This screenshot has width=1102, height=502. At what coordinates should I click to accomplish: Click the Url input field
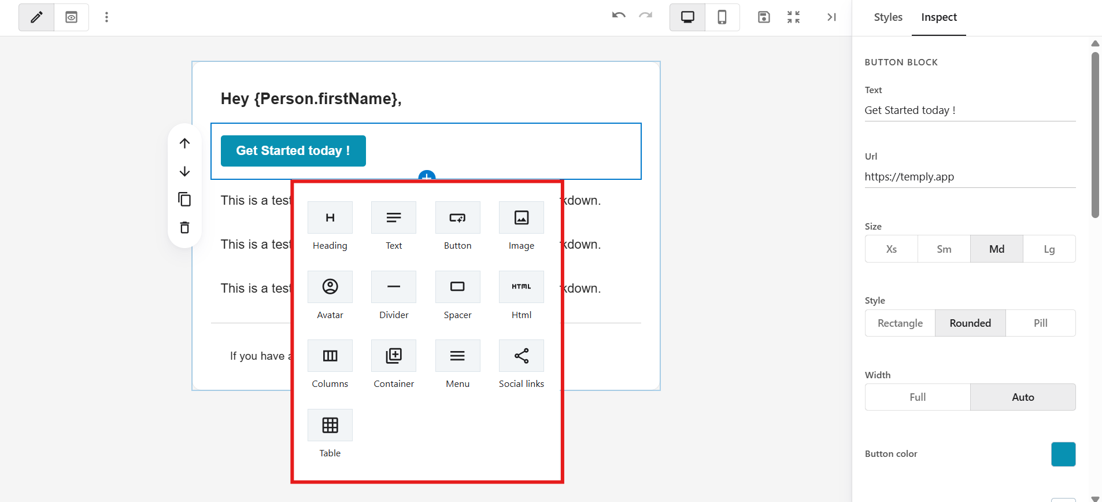[x=970, y=176]
